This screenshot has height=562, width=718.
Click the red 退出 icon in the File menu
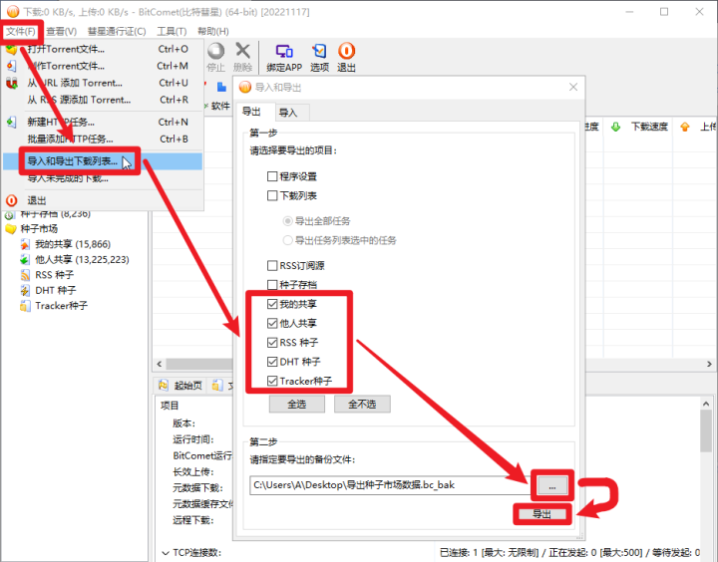click(11, 201)
